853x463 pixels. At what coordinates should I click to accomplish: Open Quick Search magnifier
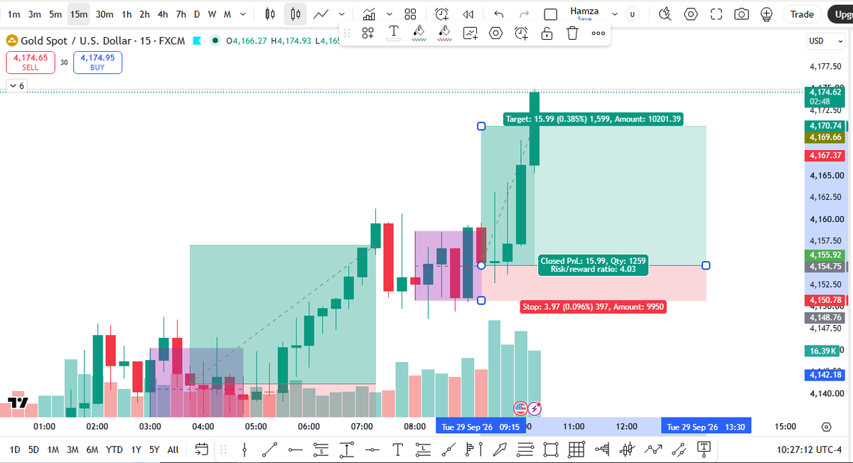click(x=665, y=14)
